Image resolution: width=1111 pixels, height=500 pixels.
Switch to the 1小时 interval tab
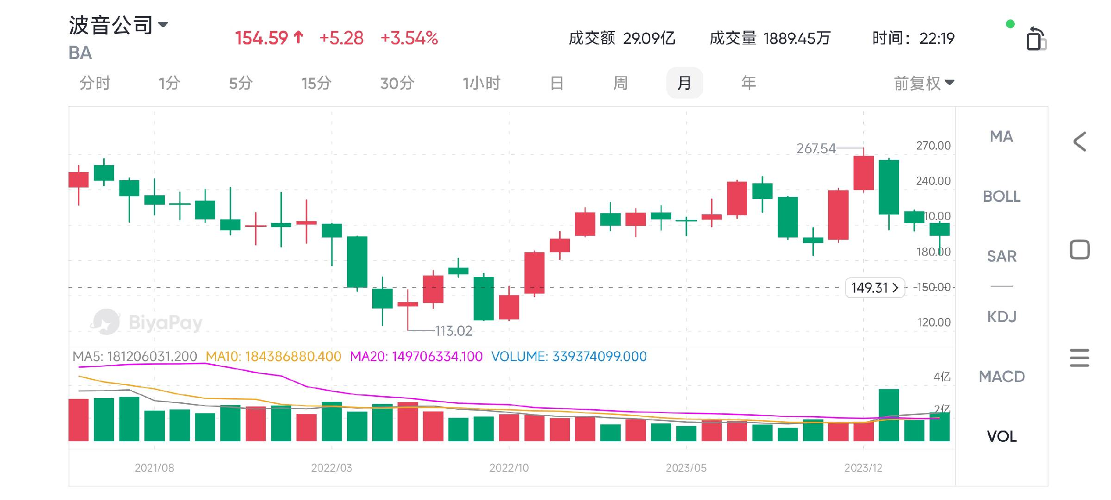481,83
